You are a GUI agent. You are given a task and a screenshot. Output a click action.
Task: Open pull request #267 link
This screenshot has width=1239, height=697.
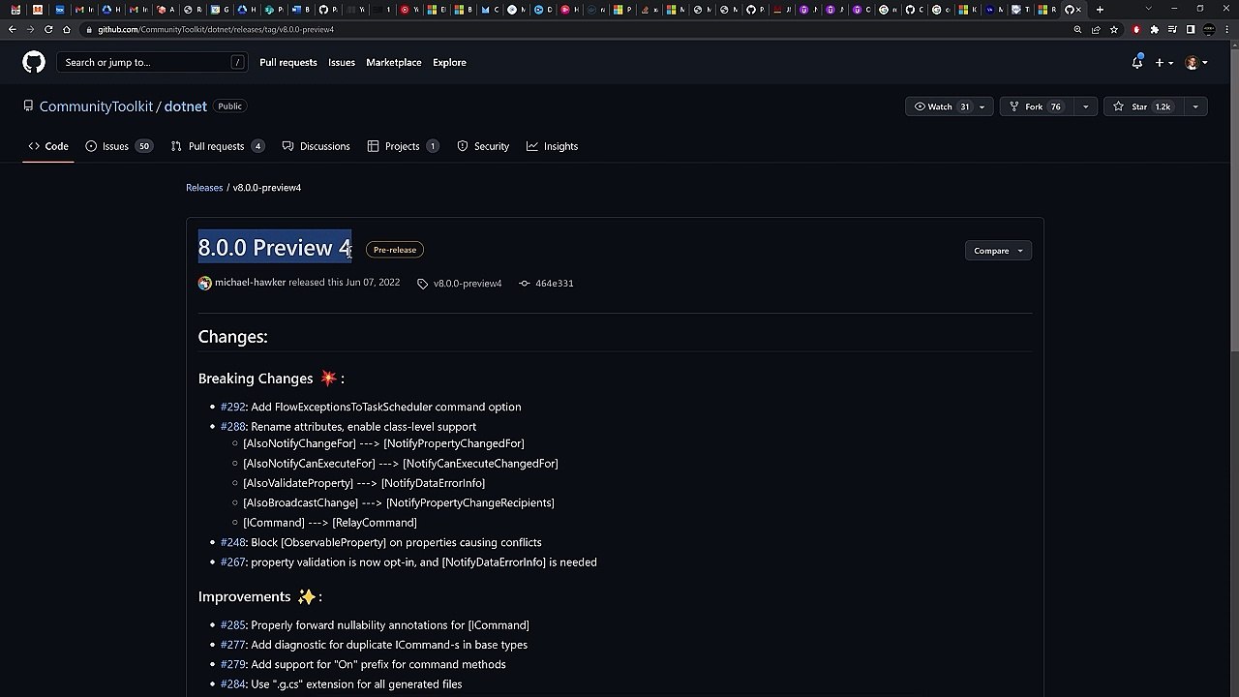(x=232, y=562)
